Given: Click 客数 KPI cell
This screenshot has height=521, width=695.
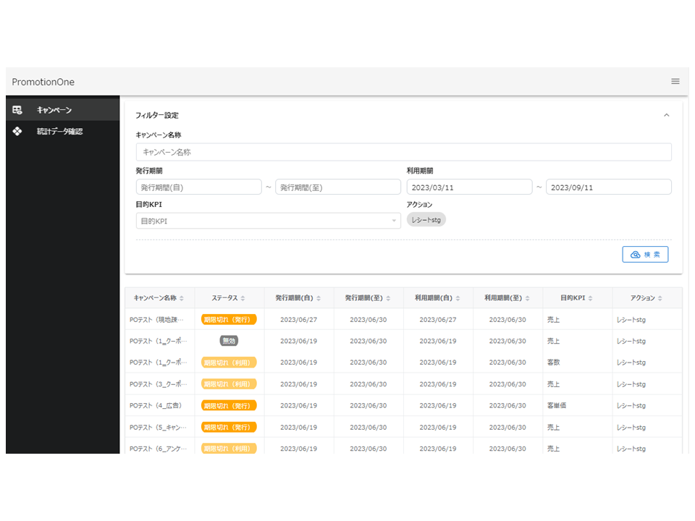Looking at the screenshot, I should click(553, 363).
